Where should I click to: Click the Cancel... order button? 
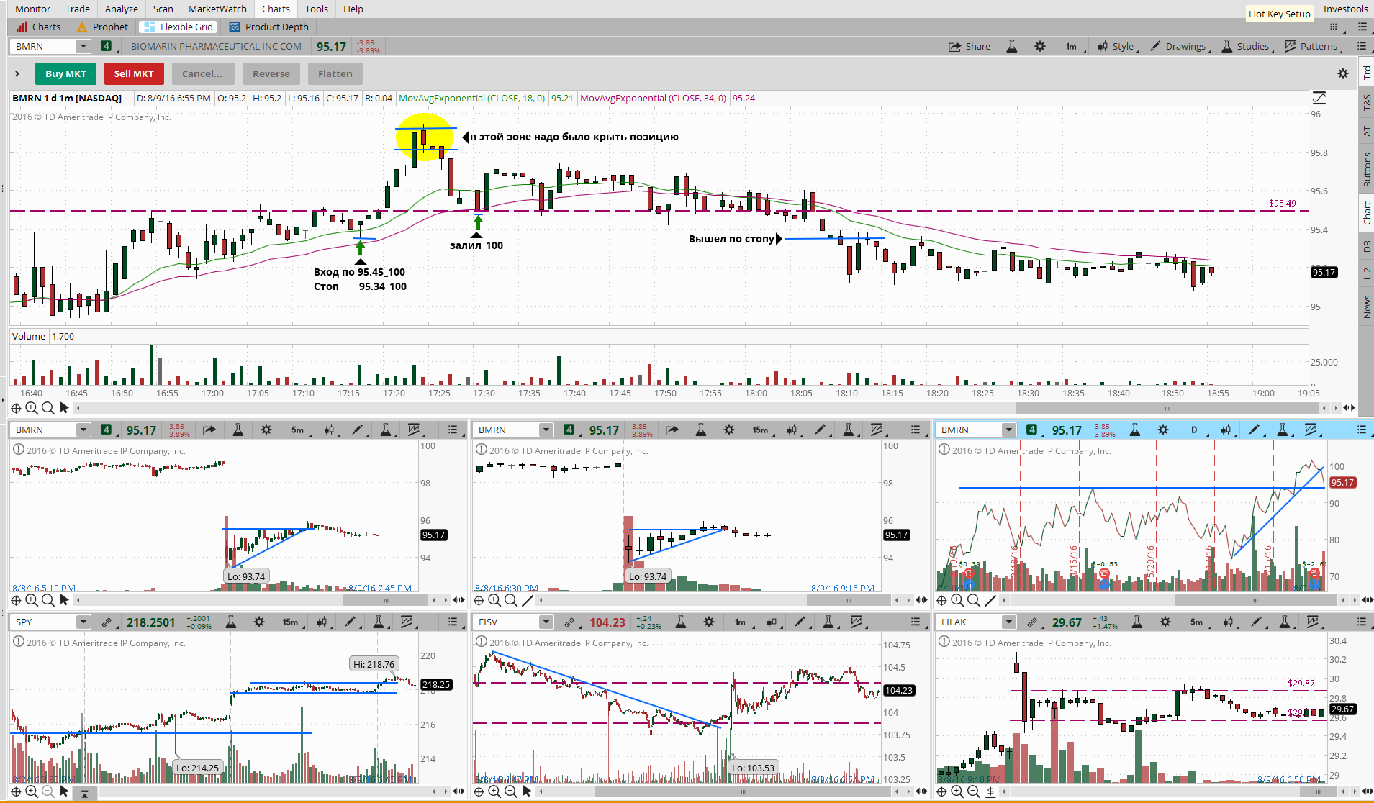[x=202, y=73]
